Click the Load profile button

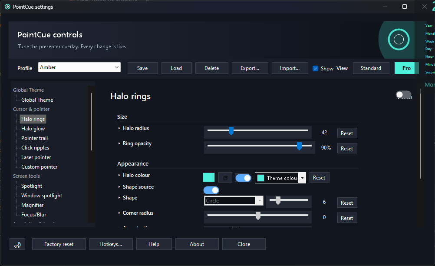pyautogui.click(x=176, y=68)
